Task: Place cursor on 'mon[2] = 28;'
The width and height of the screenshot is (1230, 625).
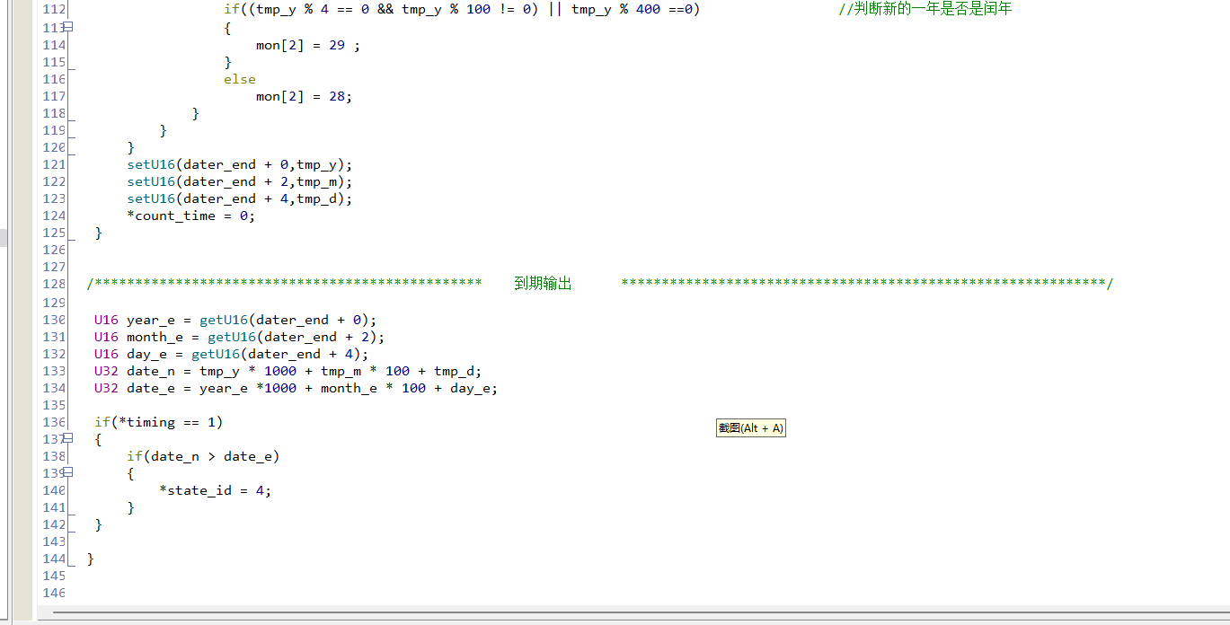Action: pos(304,96)
